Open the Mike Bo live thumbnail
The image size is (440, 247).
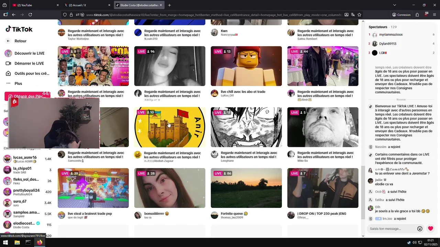(323, 127)
